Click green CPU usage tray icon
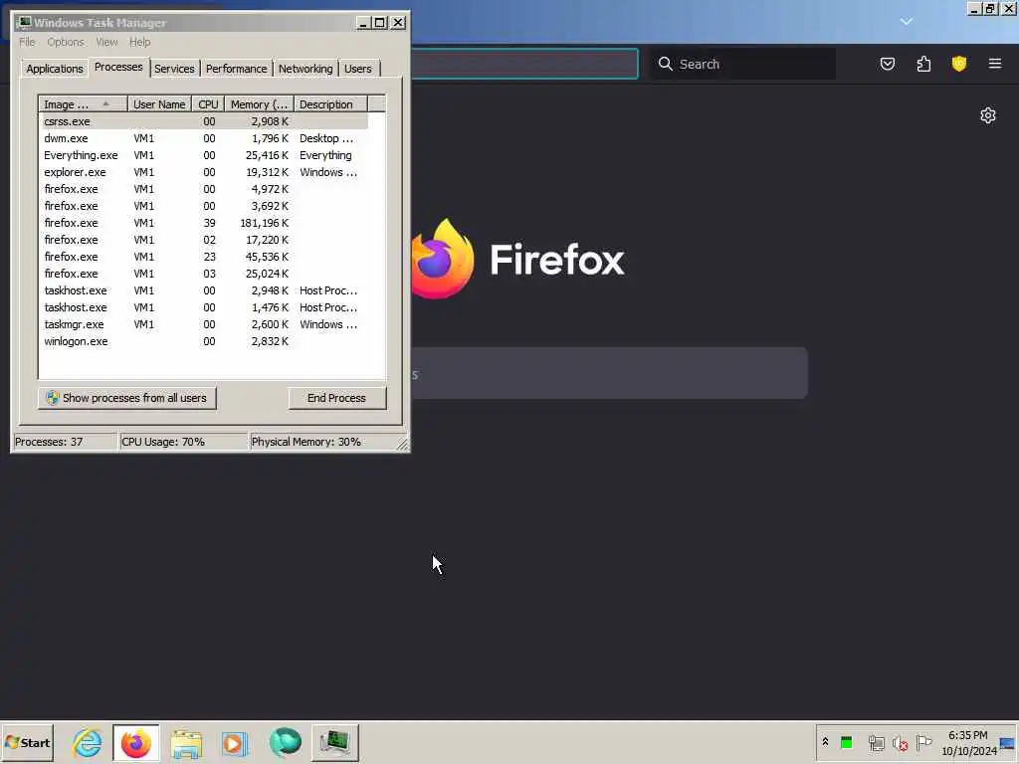The width and height of the screenshot is (1019, 764). click(846, 742)
